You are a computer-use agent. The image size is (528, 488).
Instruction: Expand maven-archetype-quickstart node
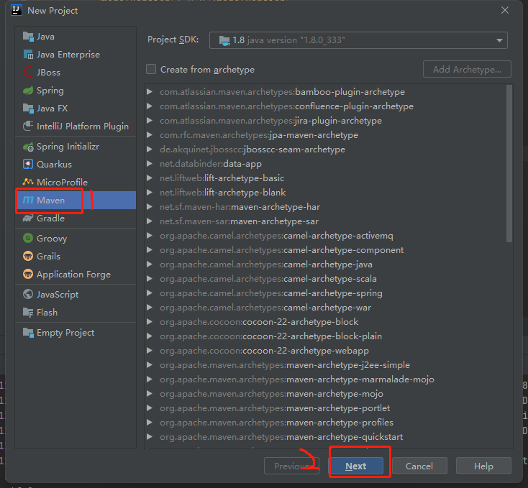point(150,437)
